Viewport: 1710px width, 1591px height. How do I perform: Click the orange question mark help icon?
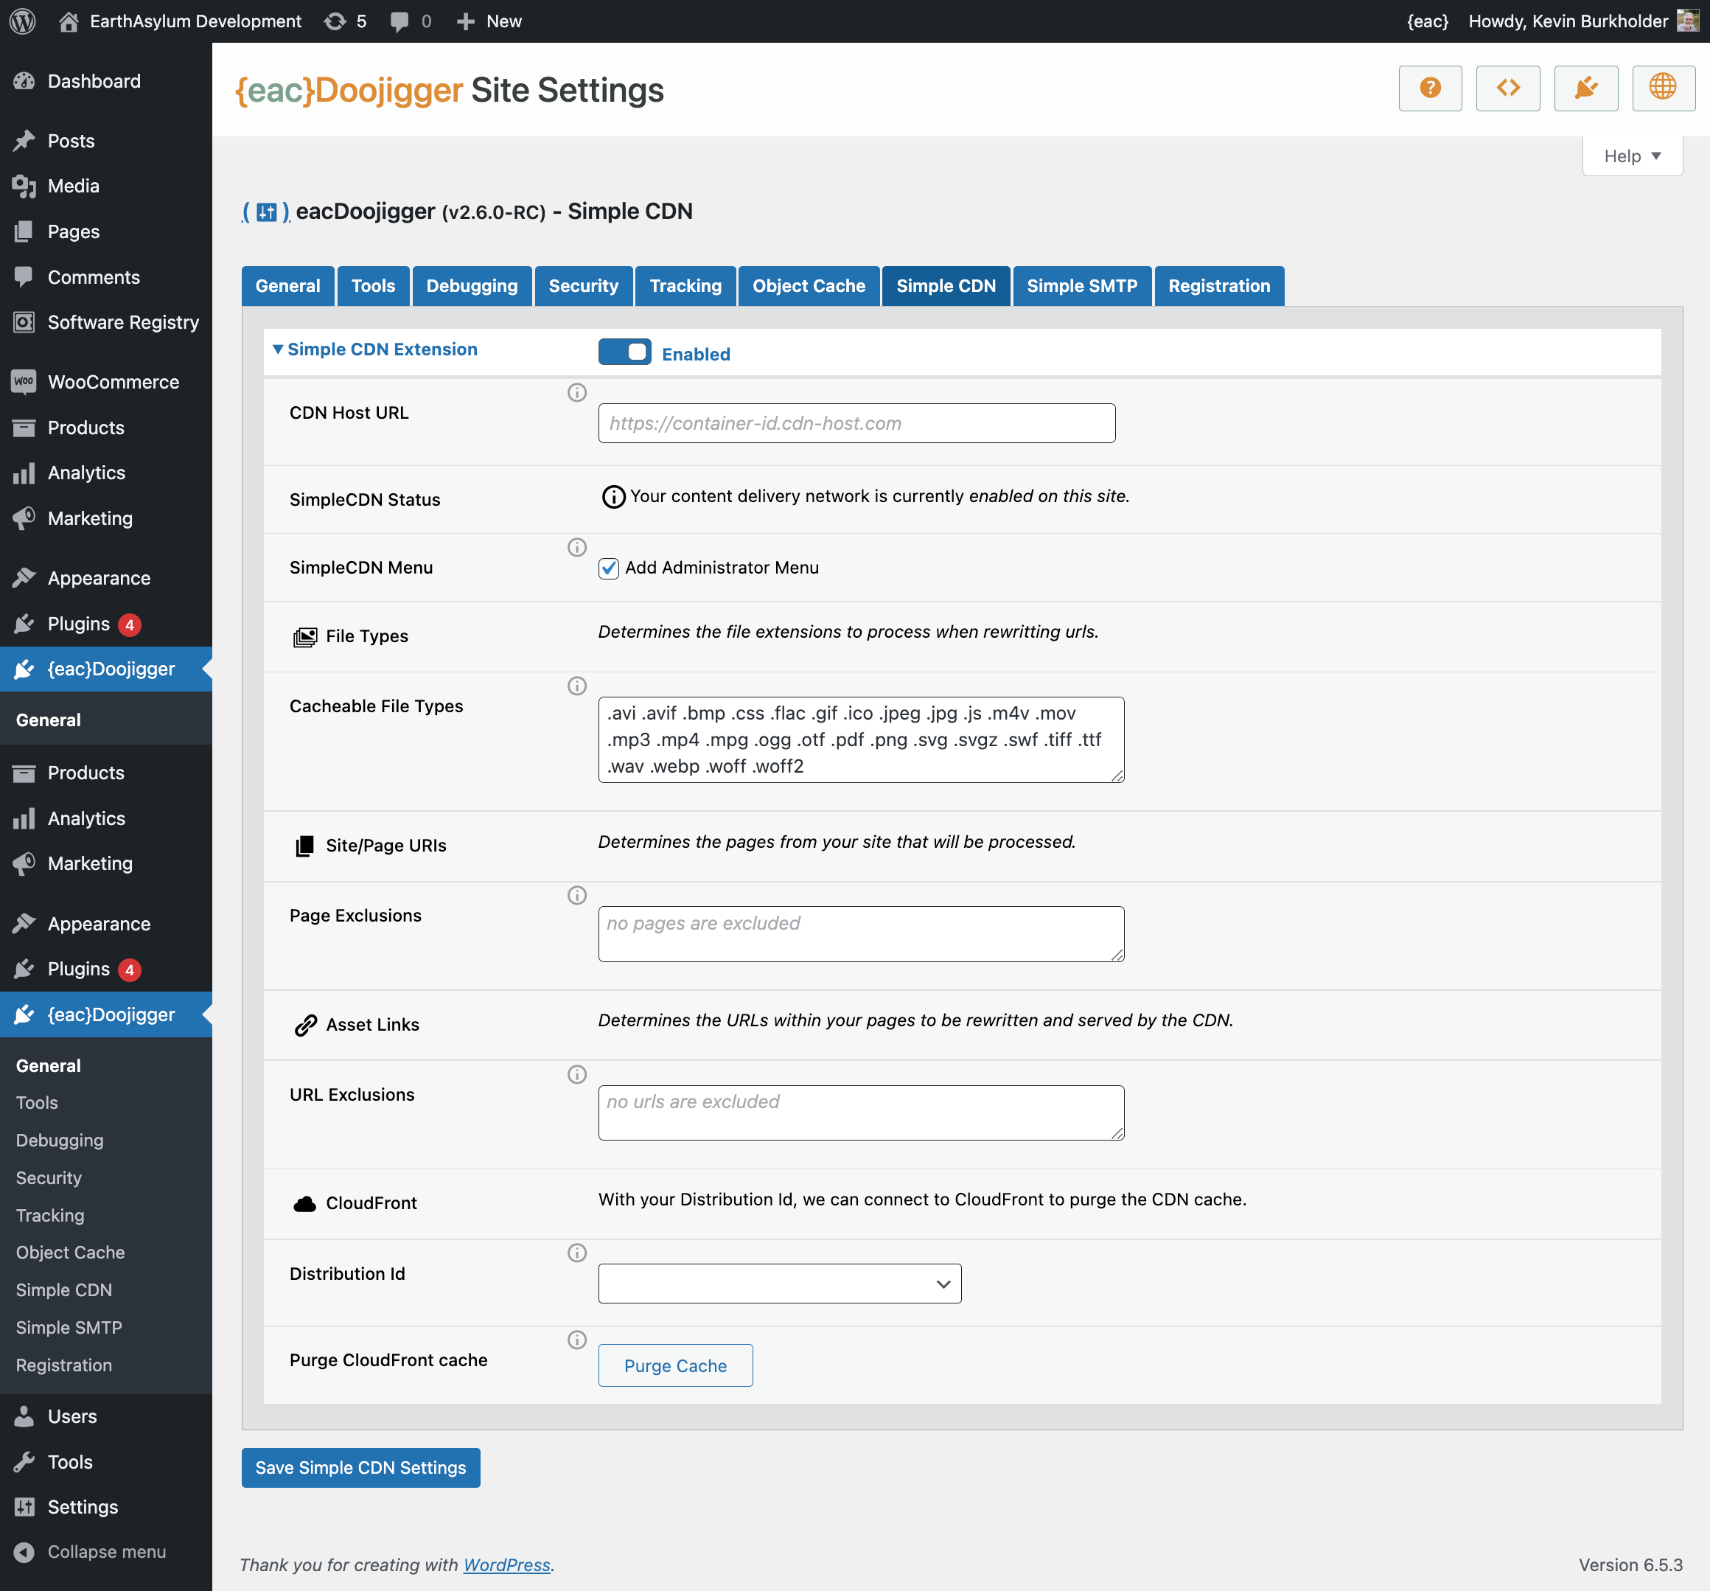[x=1430, y=88]
